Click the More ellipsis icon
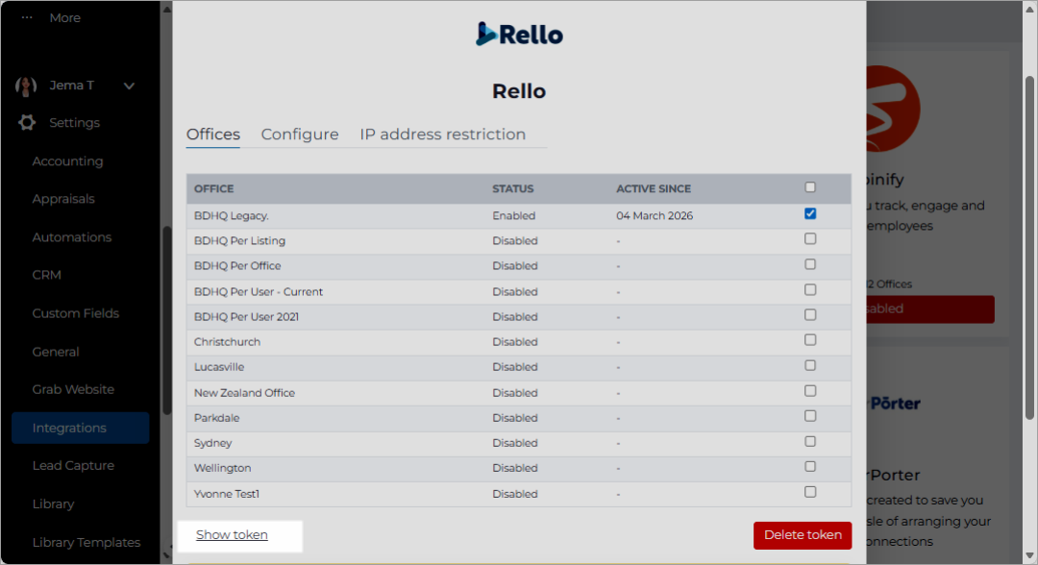 pyautogui.click(x=27, y=18)
